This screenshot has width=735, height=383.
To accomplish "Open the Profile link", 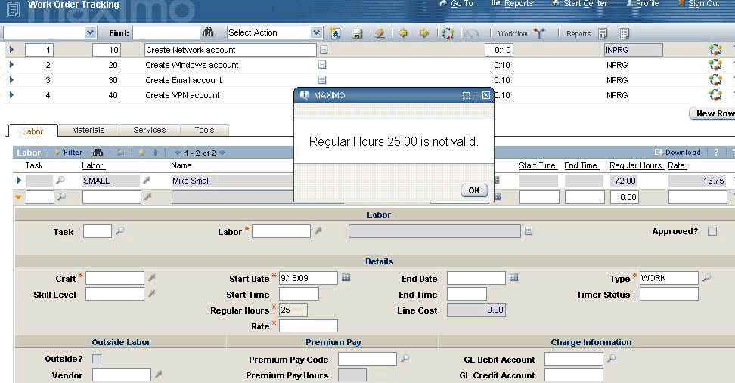I will 647,3.
